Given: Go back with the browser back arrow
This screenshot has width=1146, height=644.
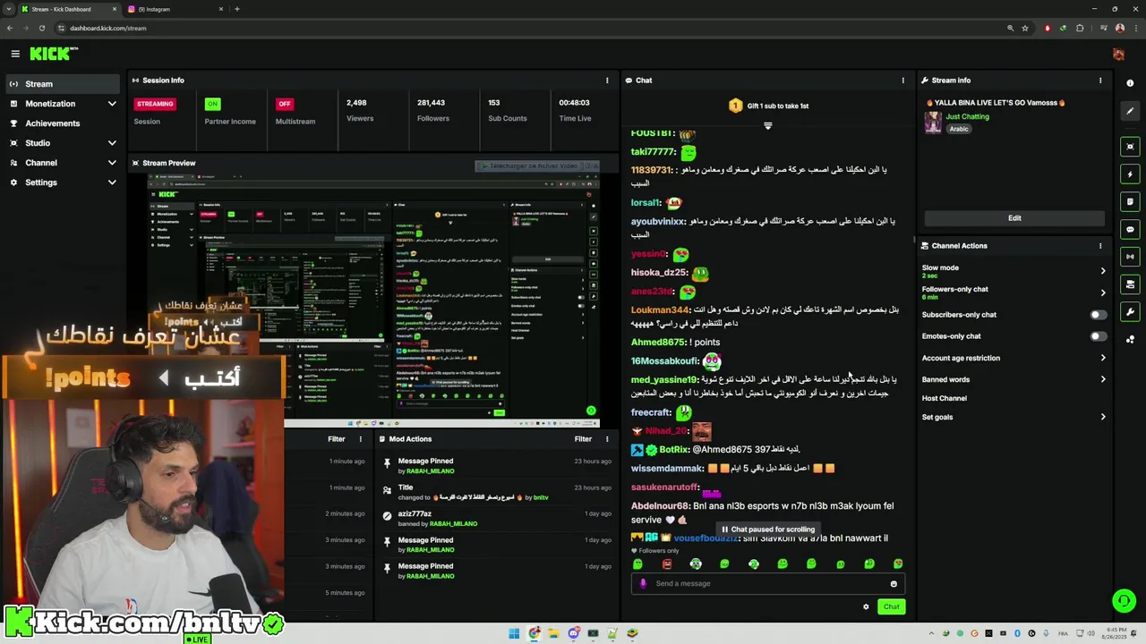Looking at the screenshot, I should tap(10, 28).
